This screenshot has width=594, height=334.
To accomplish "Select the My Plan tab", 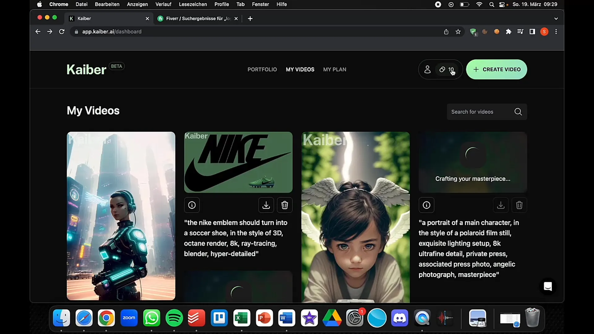I will click(x=334, y=69).
